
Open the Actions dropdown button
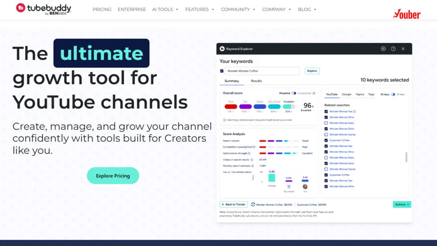(x=402, y=205)
